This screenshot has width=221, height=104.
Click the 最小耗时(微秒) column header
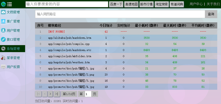tap(147, 26)
